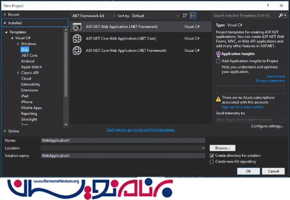Collapse the Templates tree node
The height and width of the screenshot is (200, 290).
pos(6,32)
